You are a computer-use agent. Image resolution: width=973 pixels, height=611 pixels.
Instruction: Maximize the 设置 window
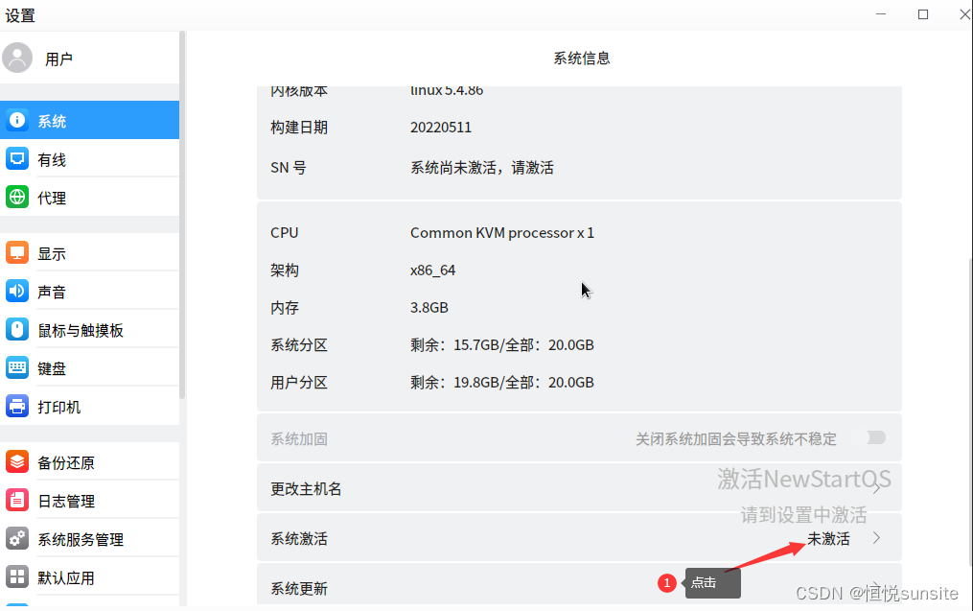923,14
